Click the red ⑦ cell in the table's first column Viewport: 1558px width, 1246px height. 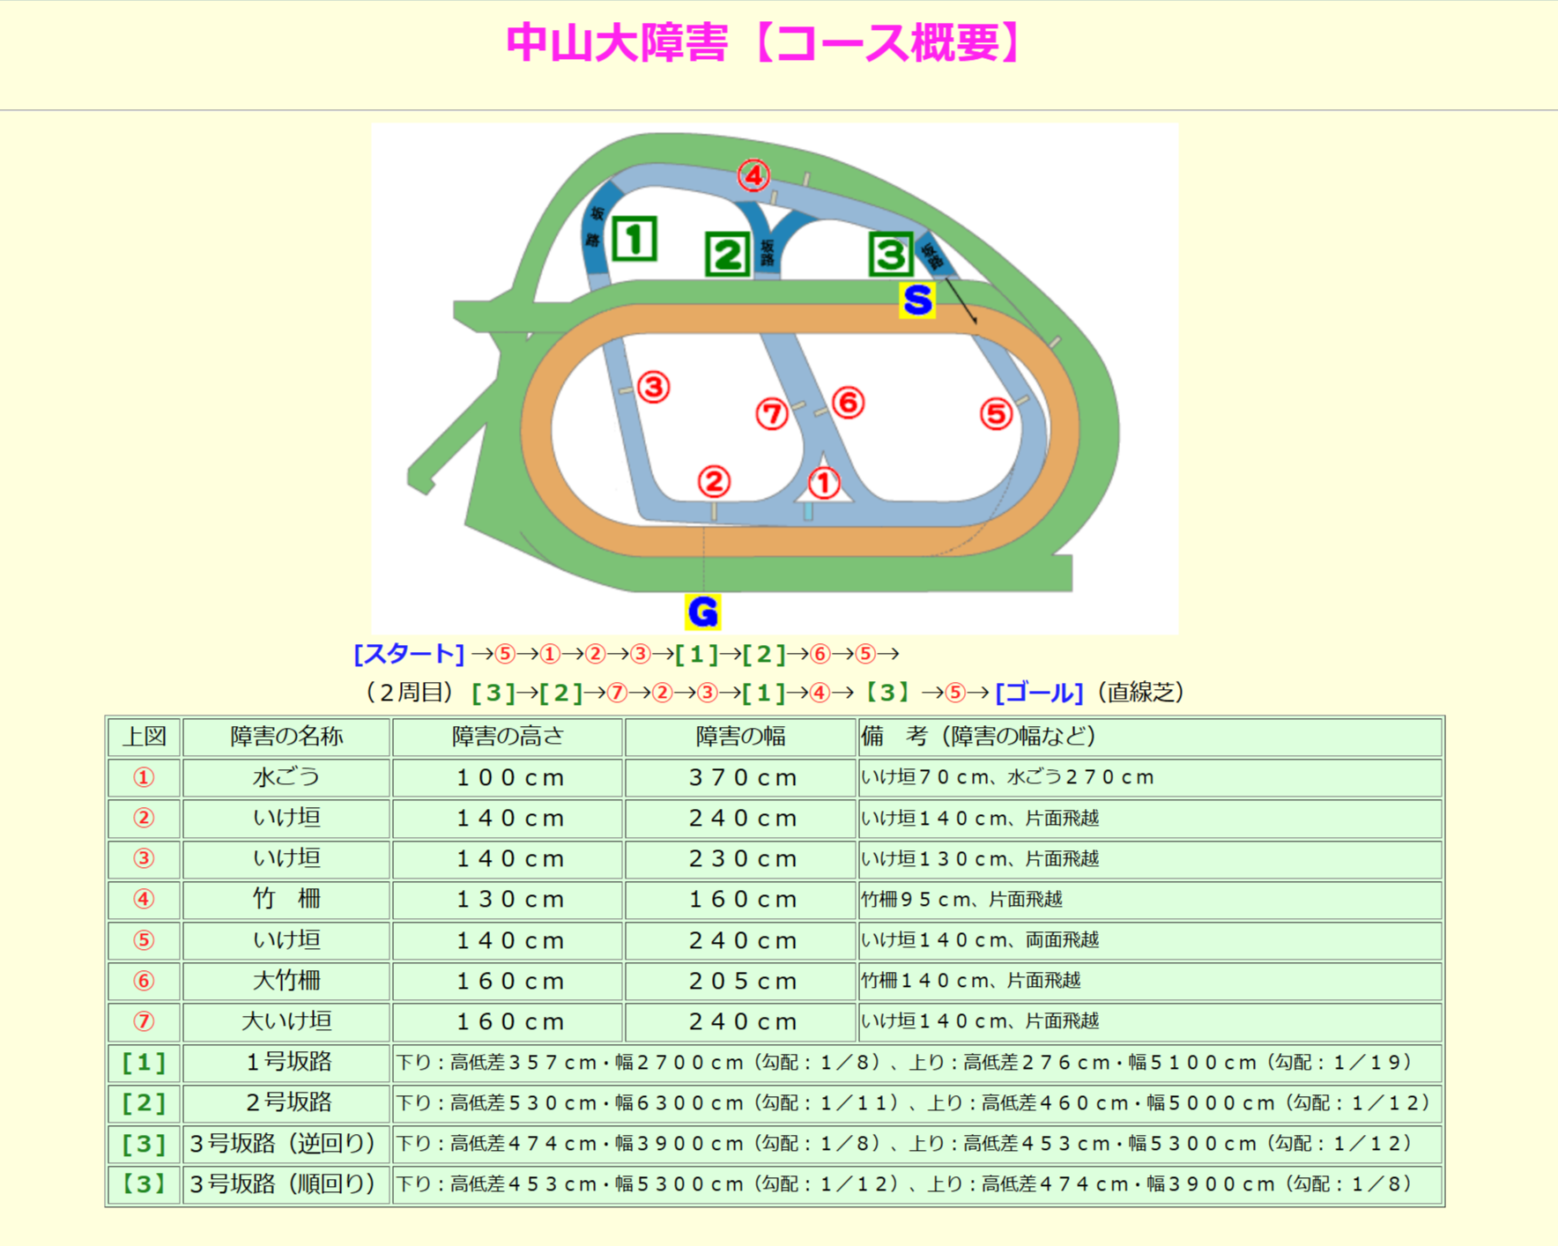tap(144, 1020)
